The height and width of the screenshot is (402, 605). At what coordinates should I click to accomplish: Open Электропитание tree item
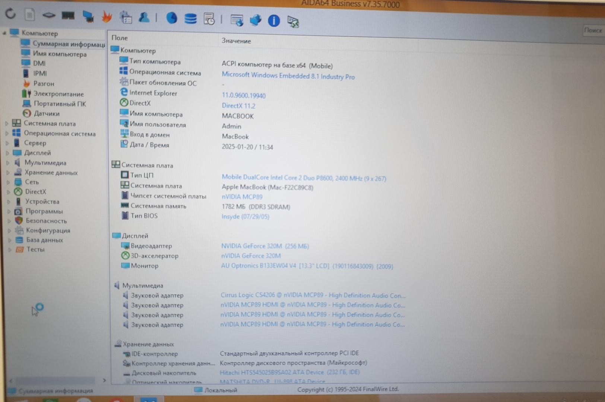(x=53, y=94)
